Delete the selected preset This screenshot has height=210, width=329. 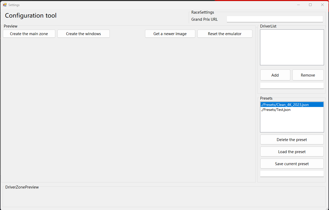[x=292, y=139]
